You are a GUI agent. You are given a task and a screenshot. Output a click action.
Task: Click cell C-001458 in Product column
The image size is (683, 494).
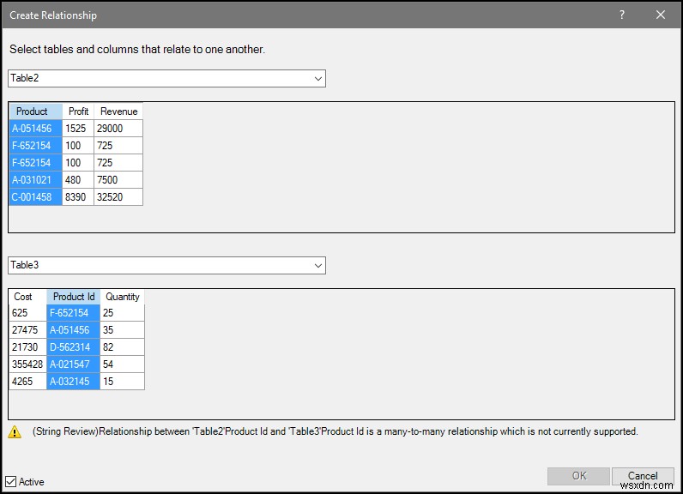36,196
